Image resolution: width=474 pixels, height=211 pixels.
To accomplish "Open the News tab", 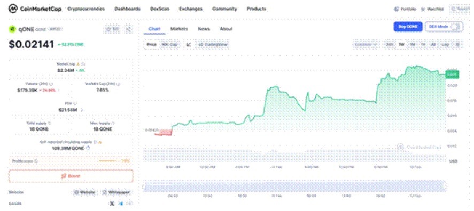I will tap(204, 29).
